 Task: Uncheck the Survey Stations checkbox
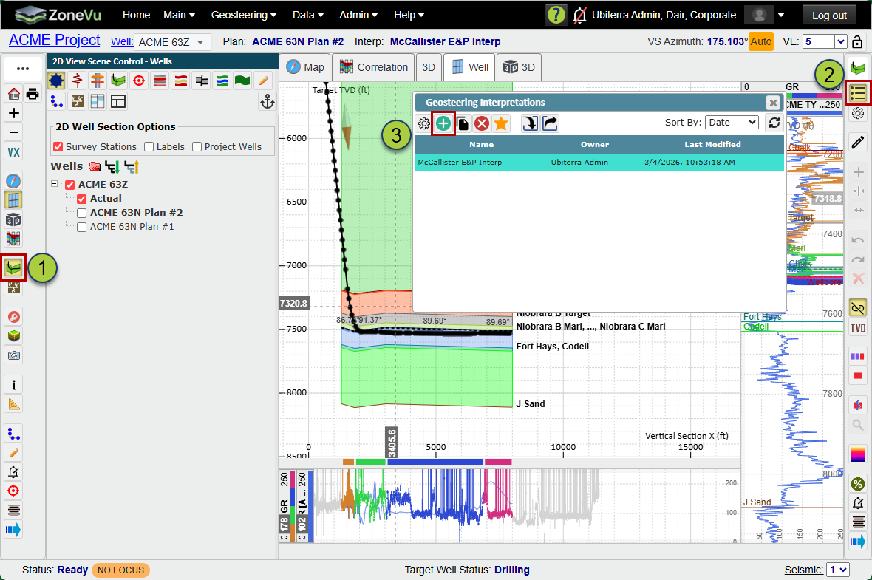pyautogui.click(x=58, y=147)
